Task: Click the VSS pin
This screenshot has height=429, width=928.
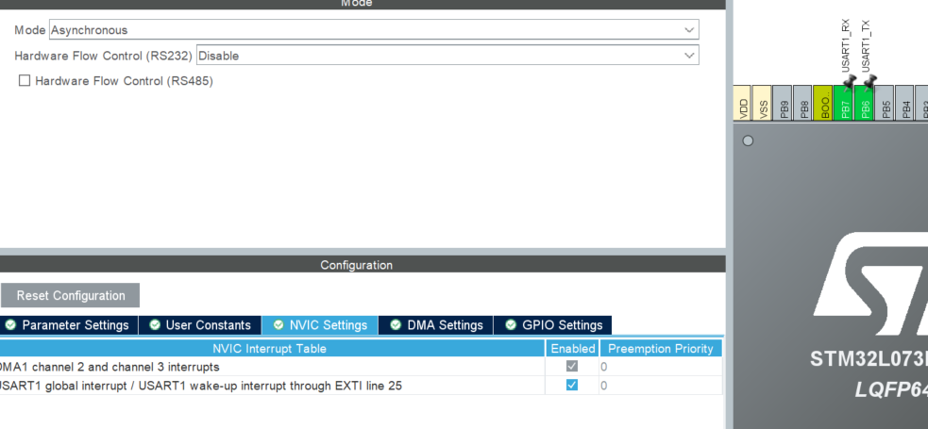Action: point(762,103)
